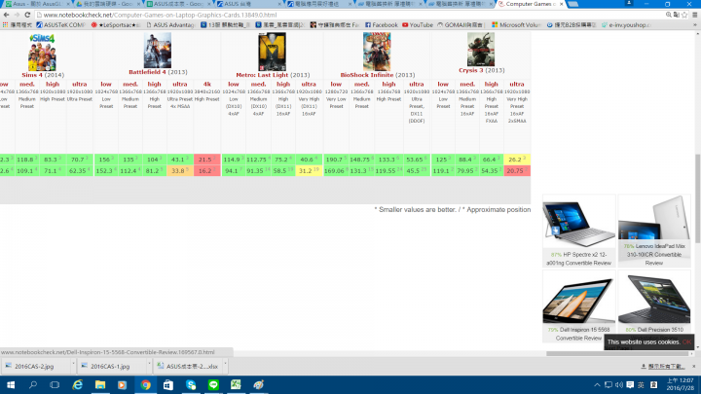
Task: Open dropdown for 2016CAS-2.jpg download
Action: click(x=73, y=366)
